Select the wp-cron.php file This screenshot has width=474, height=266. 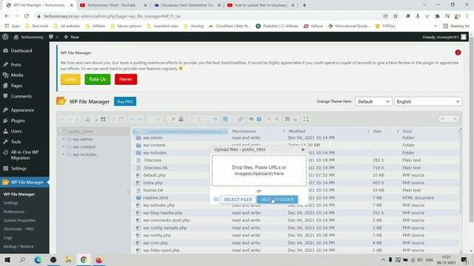pyautogui.click(x=156, y=243)
